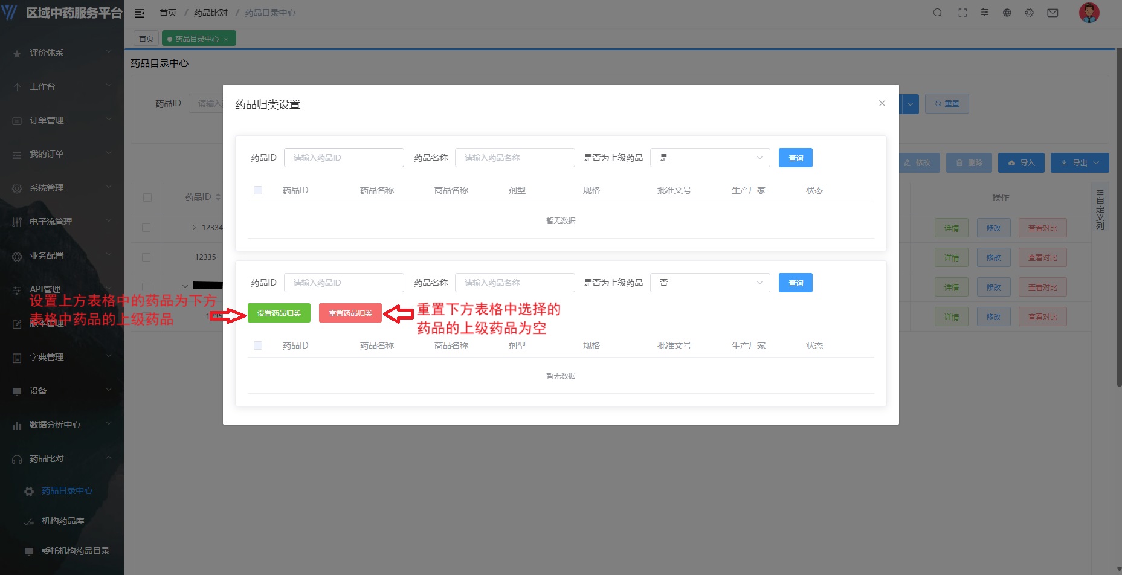Switch to the 首页 tab

(x=146, y=39)
